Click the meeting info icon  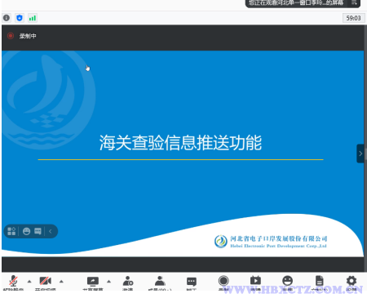click(x=7, y=18)
